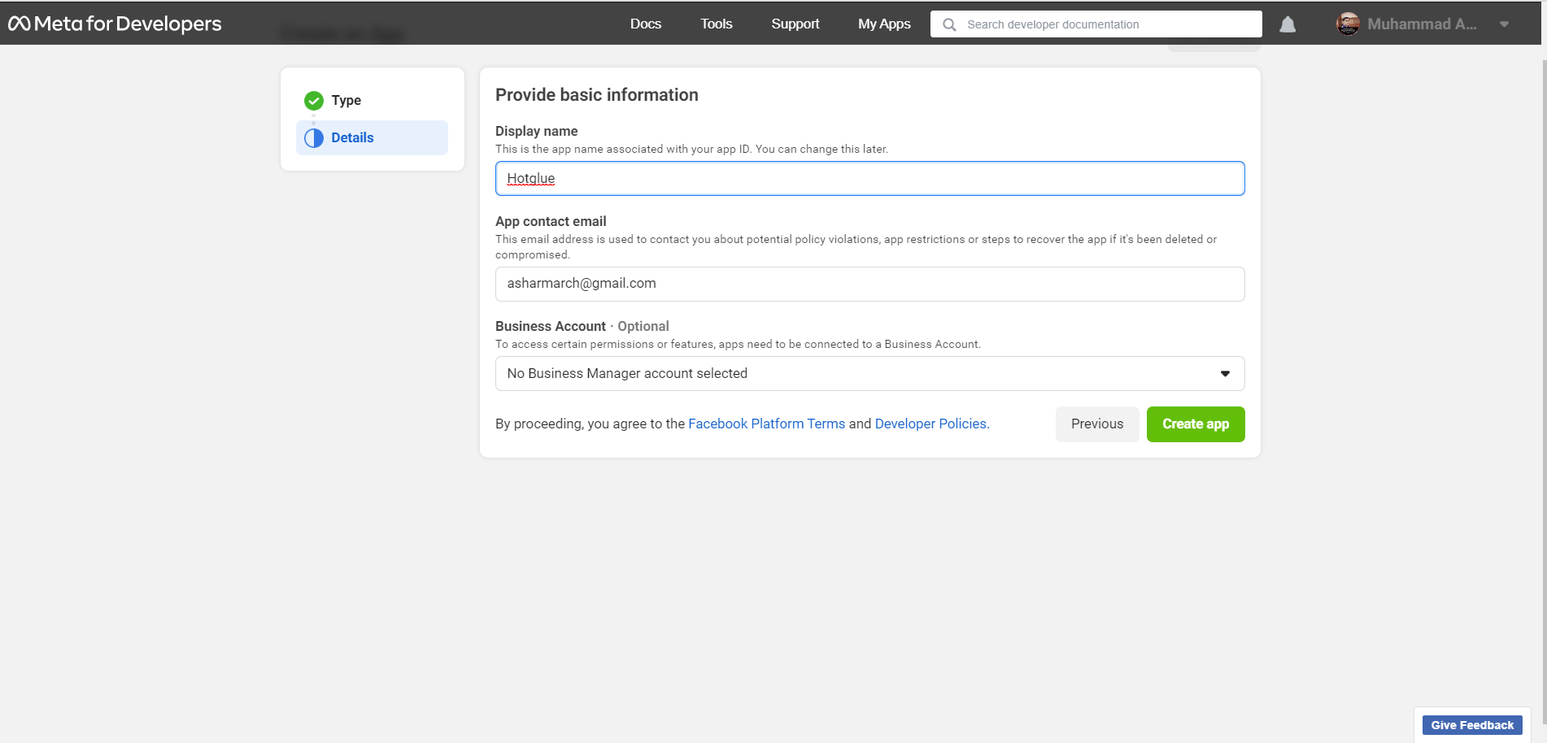This screenshot has height=743, width=1547.
Task: Click the user profile avatar
Action: (1348, 24)
